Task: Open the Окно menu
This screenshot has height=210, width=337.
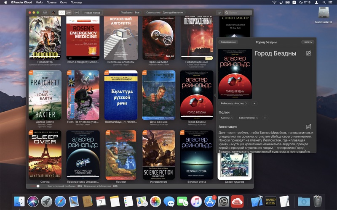Action: [x=64, y=3]
